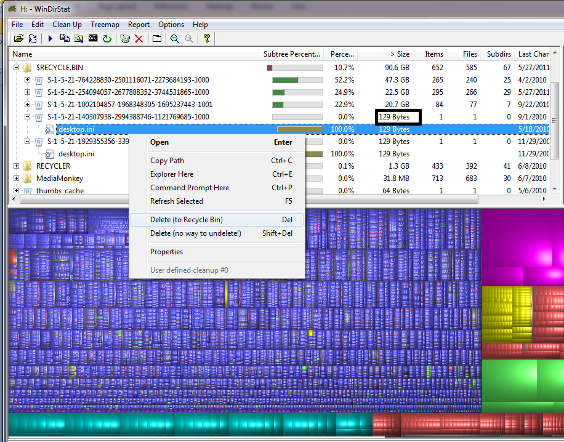Viewport: 564px width, 442px height.
Task: Click the Copy Path toolbar icon
Action: pyautogui.click(x=65, y=38)
